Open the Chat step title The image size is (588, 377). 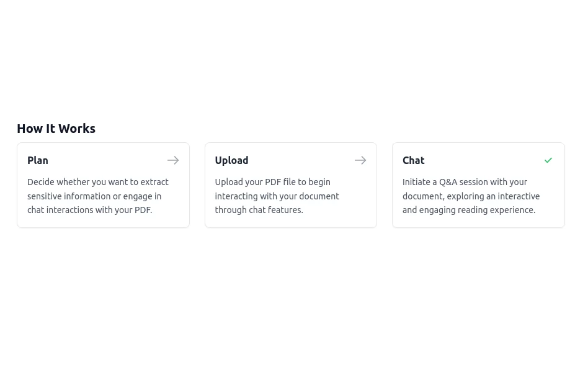coord(414,160)
